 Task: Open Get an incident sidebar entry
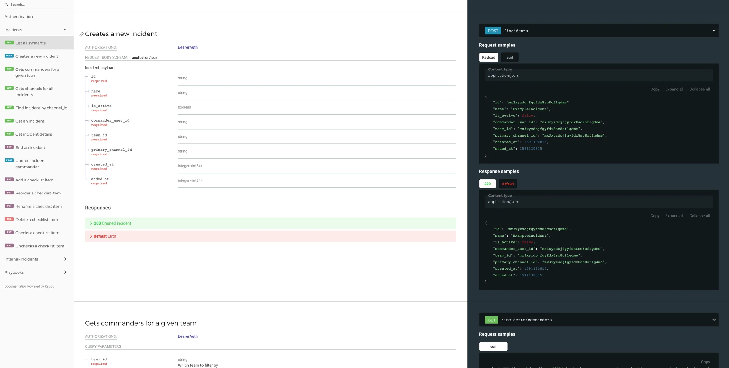36,121
